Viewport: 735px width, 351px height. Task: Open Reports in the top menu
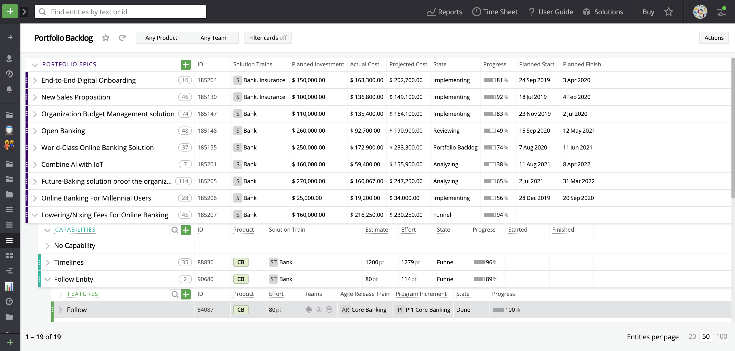pyautogui.click(x=444, y=12)
